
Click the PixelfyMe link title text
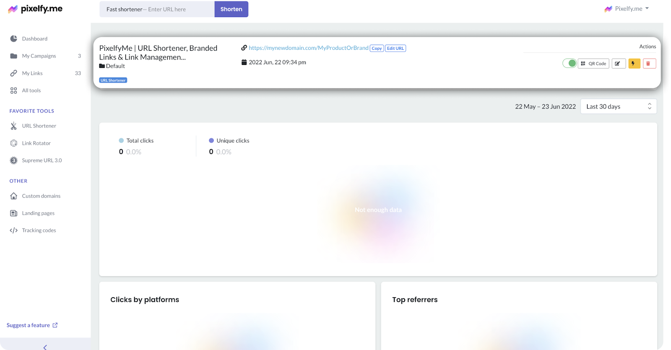(x=158, y=52)
